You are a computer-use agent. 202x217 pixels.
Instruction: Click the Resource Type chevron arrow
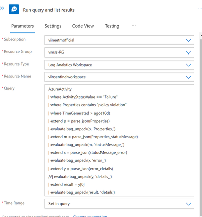188,65
